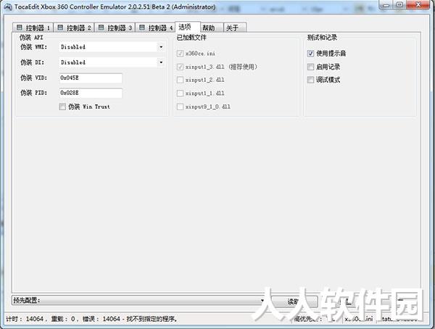435x329 pixels.
Task: Switch to the 控制器 1 tab
Action: tap(33, 28)
